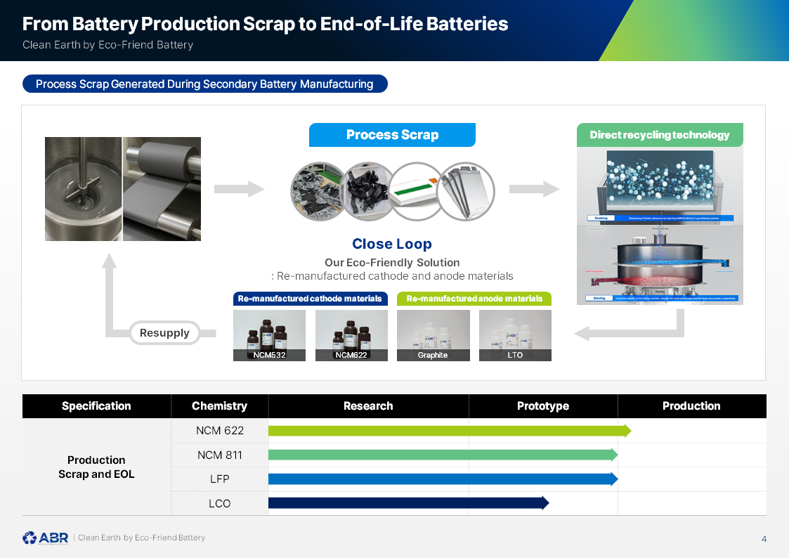Select the Graphite product thumbnail
Screen dimensions: 789x558
point(433,335)
